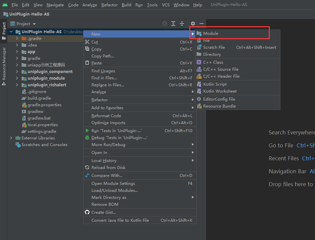Hide the Project tool window
The image size is (315, 240).
point(201,24)
